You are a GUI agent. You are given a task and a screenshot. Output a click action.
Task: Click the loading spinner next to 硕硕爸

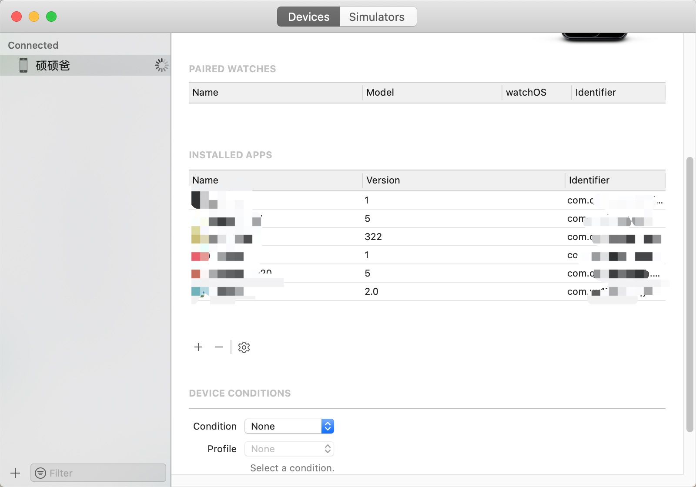[161, 65]
